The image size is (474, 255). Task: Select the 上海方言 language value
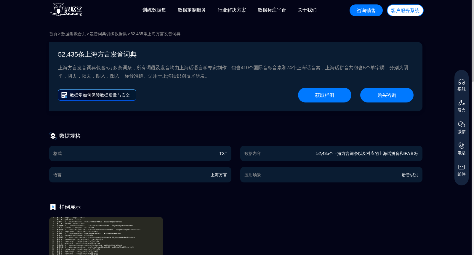point(219,175)
